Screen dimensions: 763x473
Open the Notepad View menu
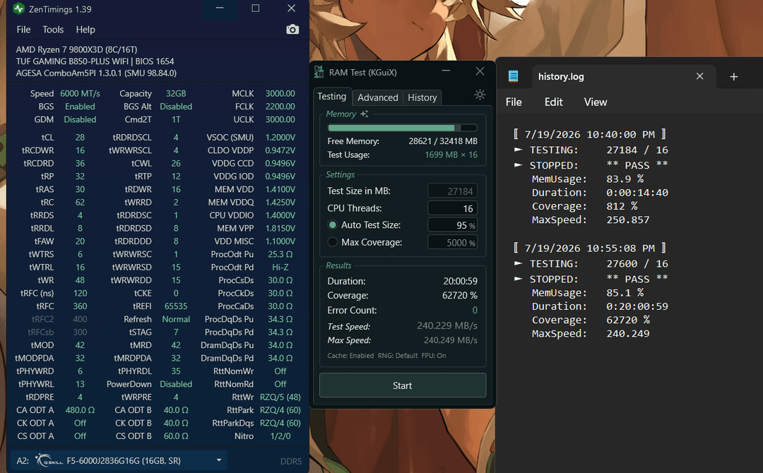[x=595, y=102]
